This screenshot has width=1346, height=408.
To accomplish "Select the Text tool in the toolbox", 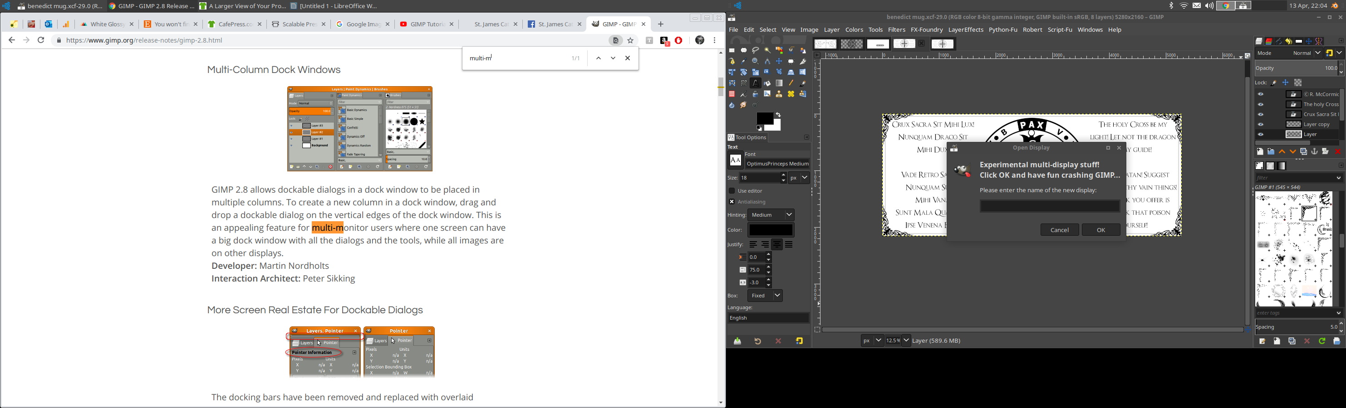I will [x=756, y=83].
